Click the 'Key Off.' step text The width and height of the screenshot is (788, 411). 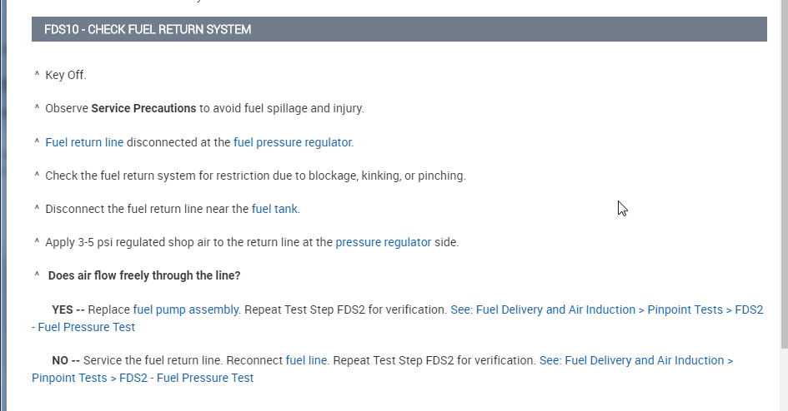(66, 75)
